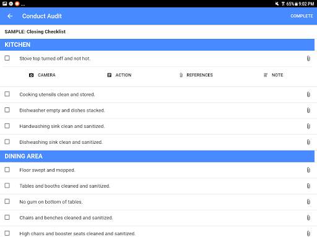
Task: Tap the image notification icon in status bar
Action: pyautogui.click(x=4, y=4)
